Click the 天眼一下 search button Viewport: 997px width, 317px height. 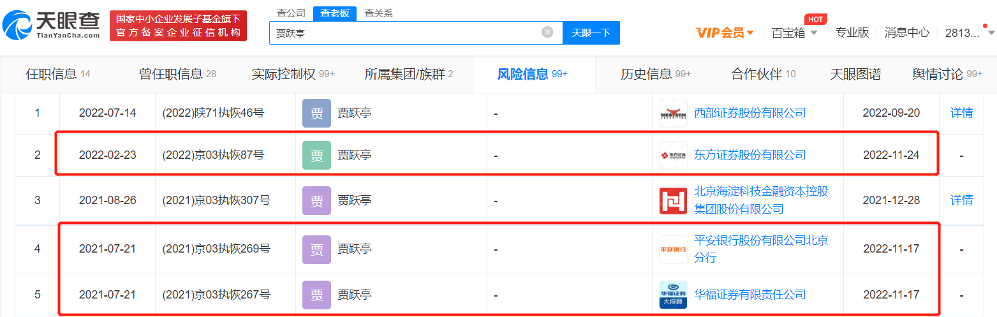pos(591,33)
